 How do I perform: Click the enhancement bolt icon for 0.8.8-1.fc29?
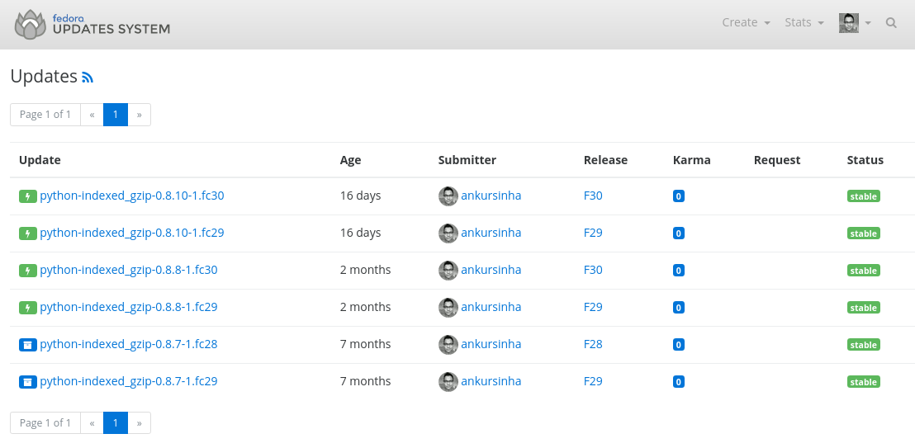point(28,308)
